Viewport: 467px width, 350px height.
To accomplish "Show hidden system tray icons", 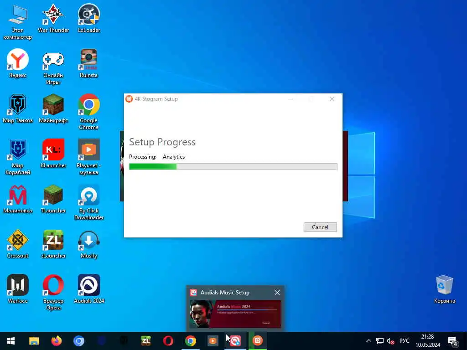I will point(368,341).
